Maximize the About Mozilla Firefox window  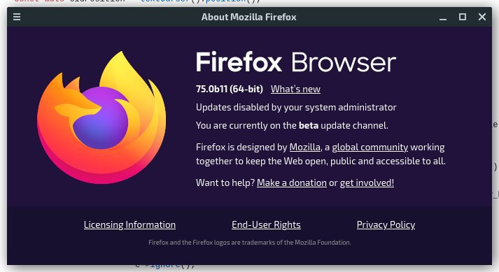click(463, 17)
